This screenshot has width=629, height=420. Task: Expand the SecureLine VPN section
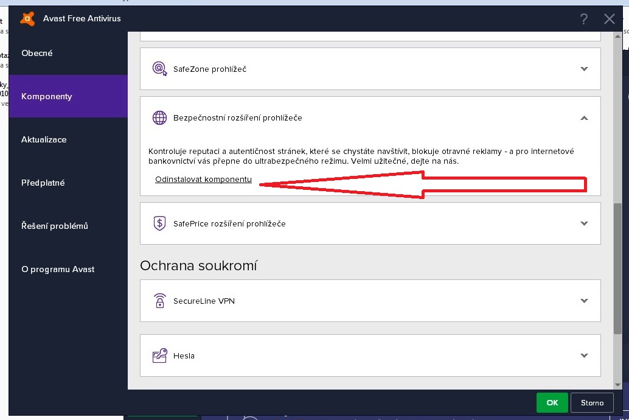[584, 301]
